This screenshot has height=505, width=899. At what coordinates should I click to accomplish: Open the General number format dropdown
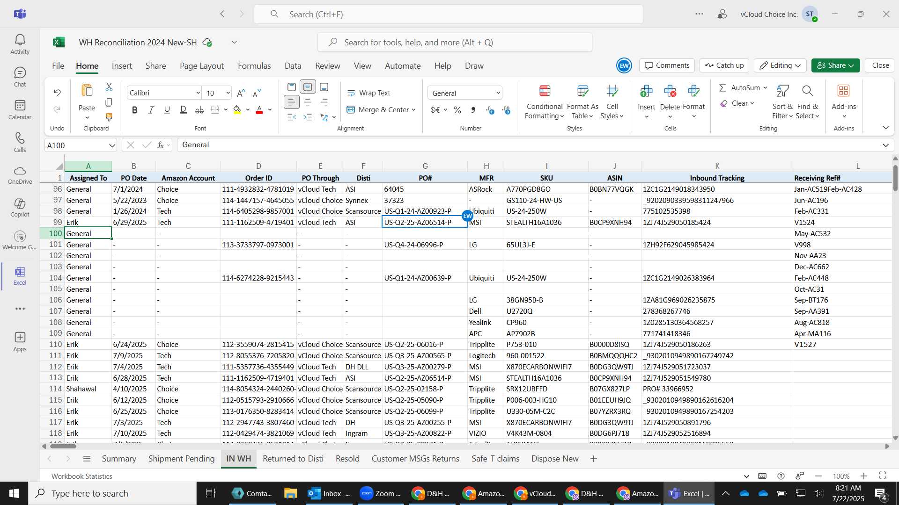498,93
